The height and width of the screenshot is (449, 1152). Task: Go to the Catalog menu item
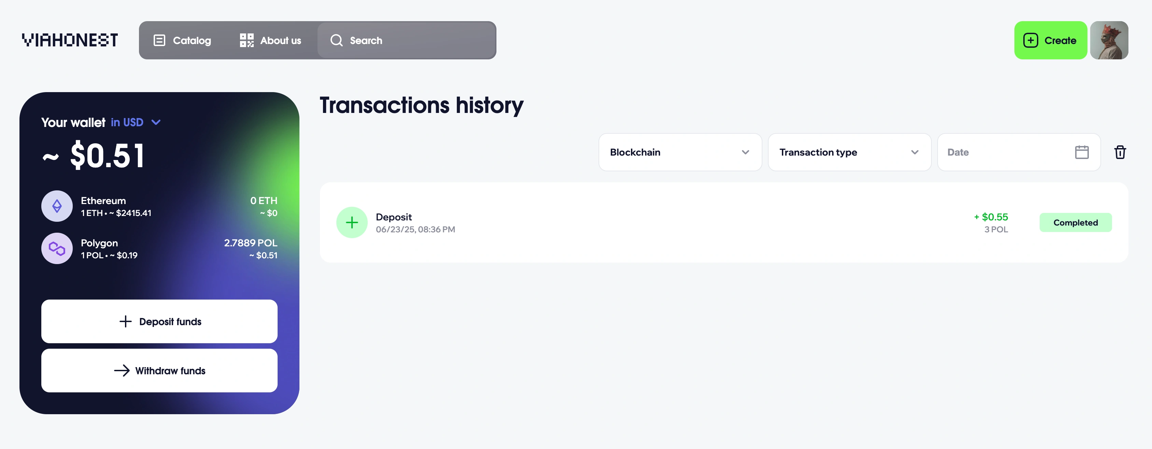click(182, 41)
